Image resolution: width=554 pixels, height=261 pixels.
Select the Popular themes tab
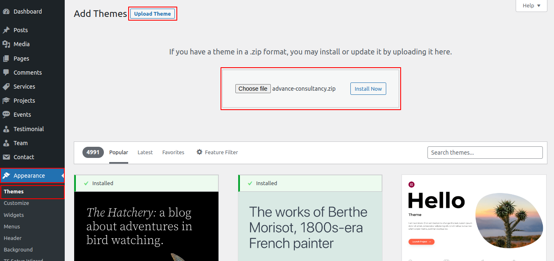click(119, 152)
